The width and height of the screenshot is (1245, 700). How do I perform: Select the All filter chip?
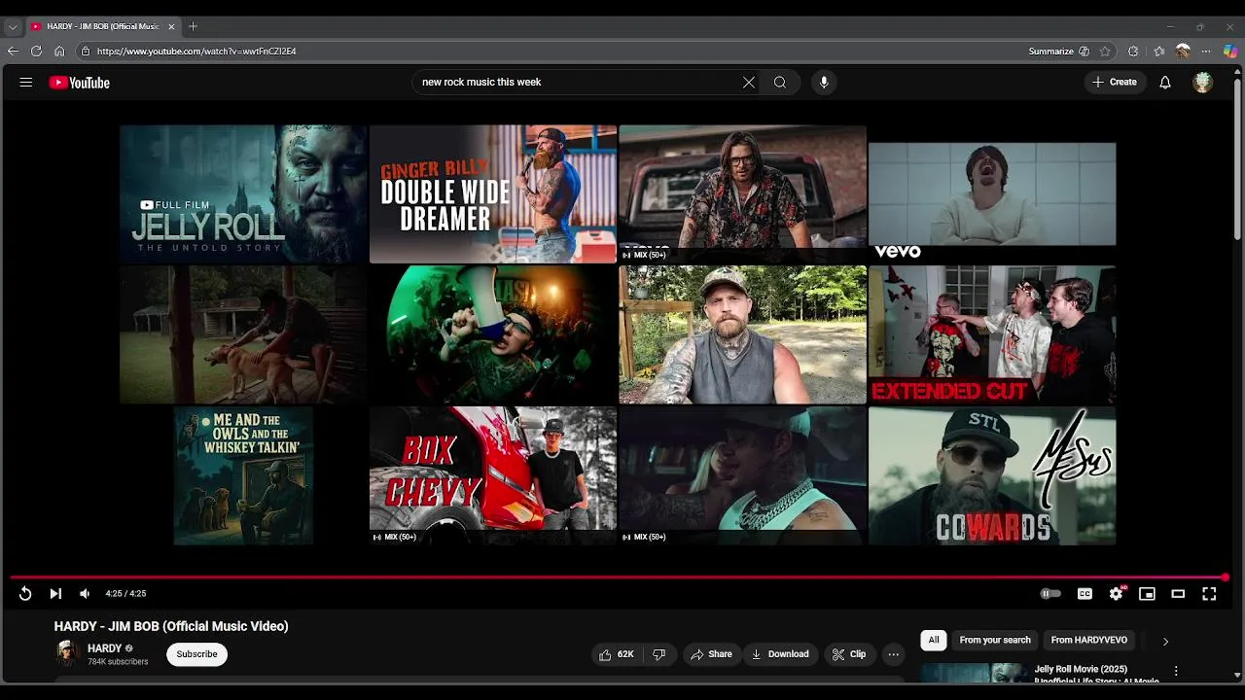point(934,640)
